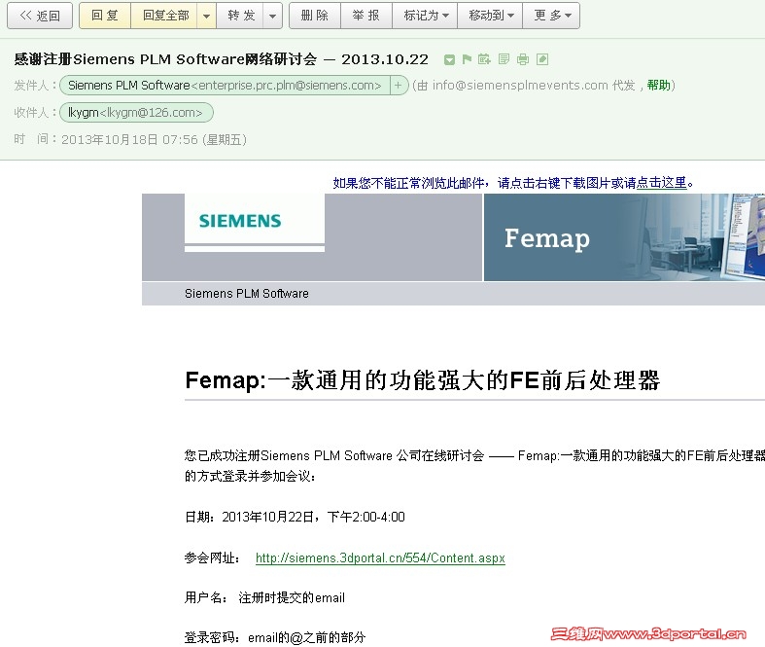Expand the 回复全部 dropdown arrow

tap(206, 16)
